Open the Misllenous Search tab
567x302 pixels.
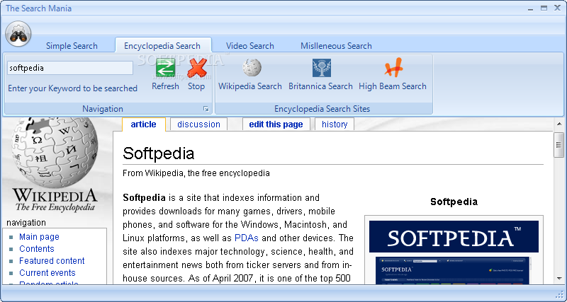336,46
